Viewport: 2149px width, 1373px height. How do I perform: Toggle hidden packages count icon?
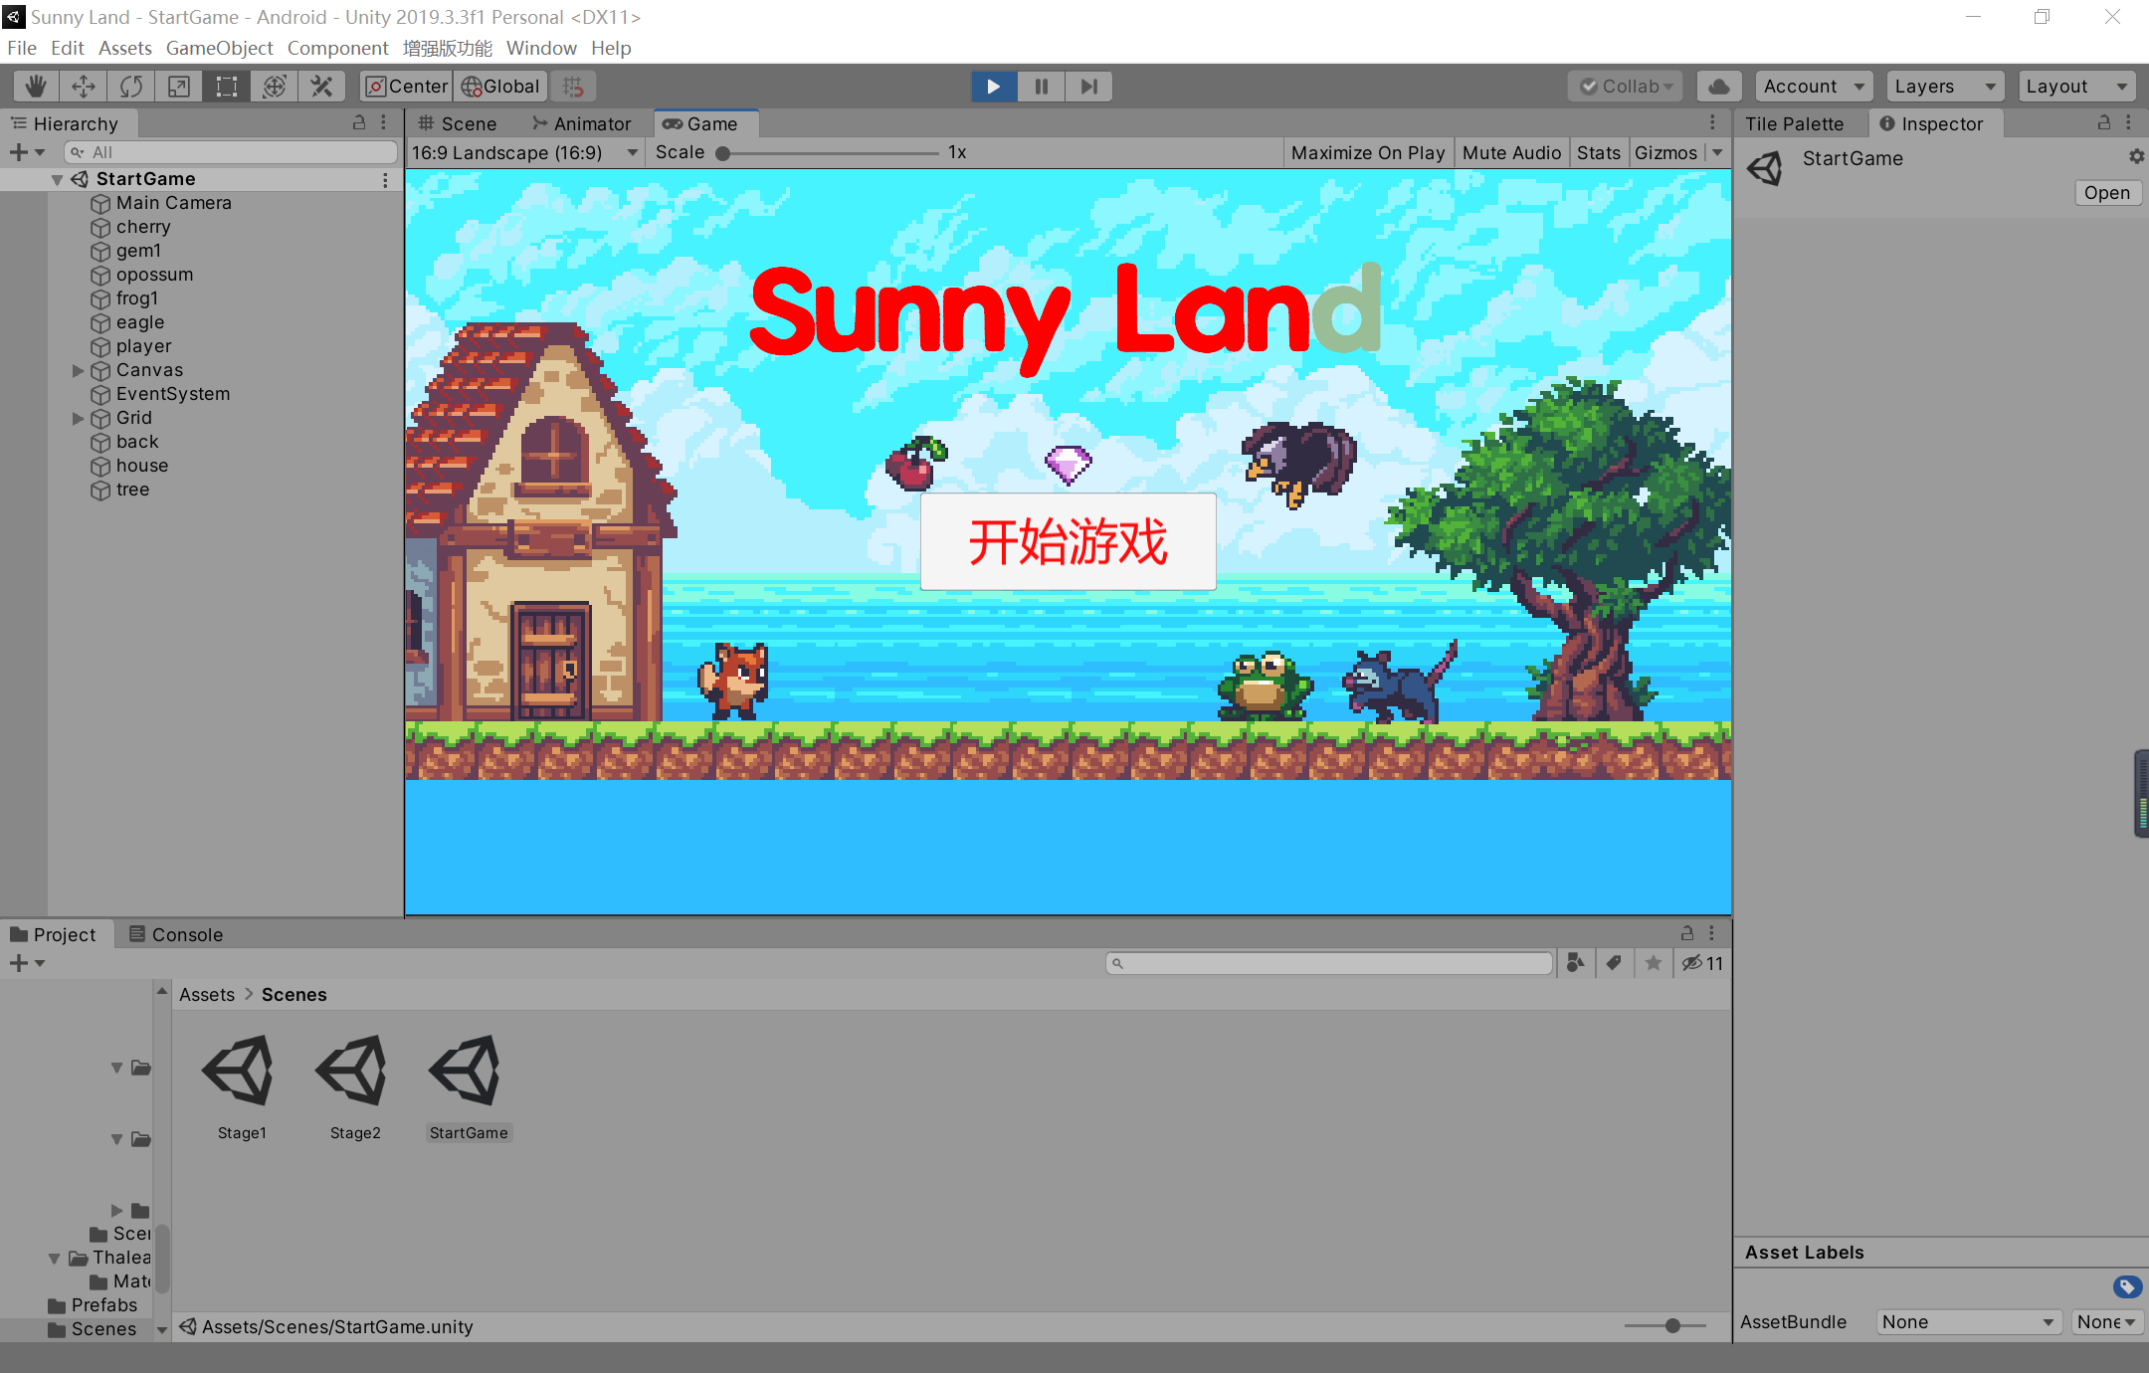click(1702, 963)
